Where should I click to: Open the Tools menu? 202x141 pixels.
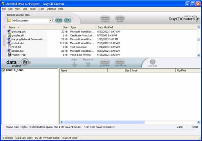click(x=32, y=9)
